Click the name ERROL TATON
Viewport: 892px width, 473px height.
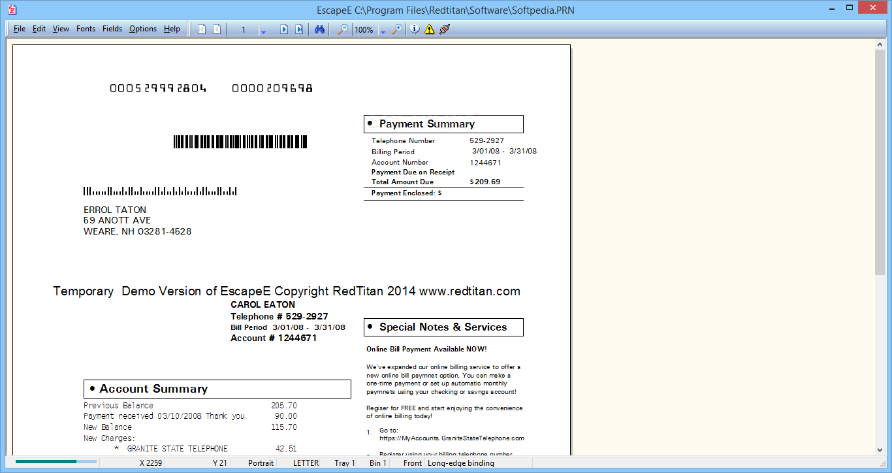coord(115,210)
